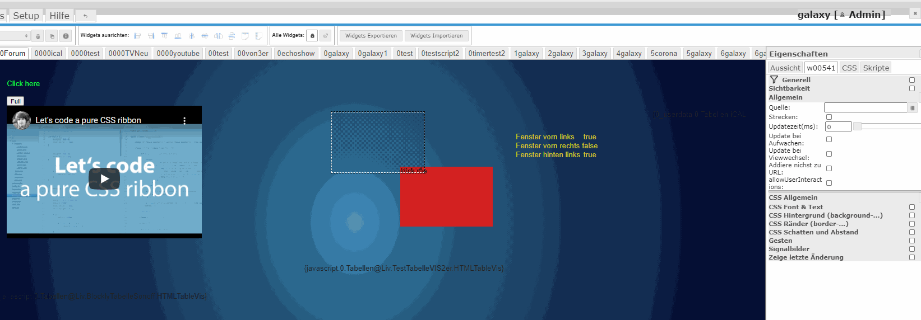Toggle CSS Schatten und Abstand checkbox
This screenshot has width=921, height=320.
[912, 232]
